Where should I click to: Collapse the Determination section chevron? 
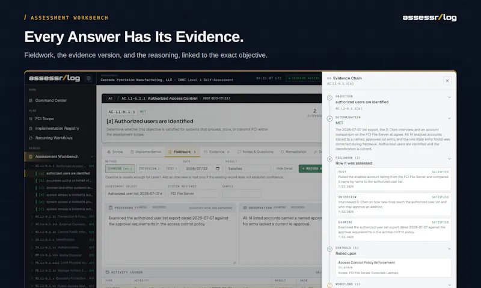coord(449,118)
